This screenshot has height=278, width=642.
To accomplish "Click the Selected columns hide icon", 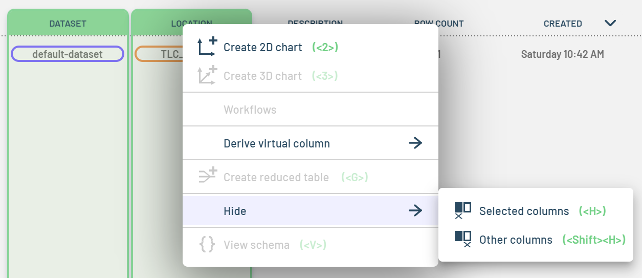I will (462, 210).
